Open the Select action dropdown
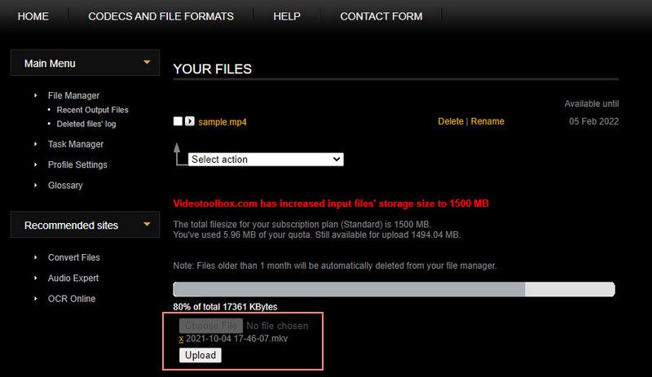652x377 pixels. (x=266, y=160)
